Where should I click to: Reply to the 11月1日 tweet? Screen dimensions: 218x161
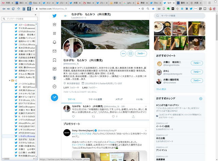tap(74, 116)
